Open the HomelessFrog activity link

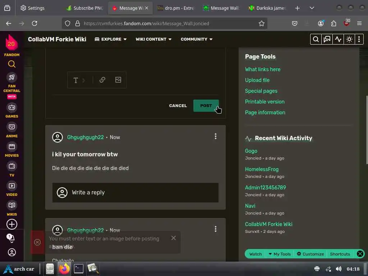(262, 169)
